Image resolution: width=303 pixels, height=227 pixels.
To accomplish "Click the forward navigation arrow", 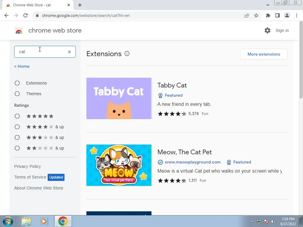I will [16, 15].
